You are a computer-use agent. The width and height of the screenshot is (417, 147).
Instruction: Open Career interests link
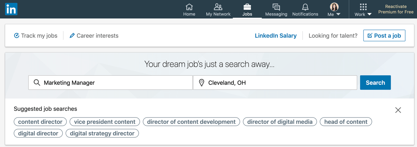click(94, 35)
